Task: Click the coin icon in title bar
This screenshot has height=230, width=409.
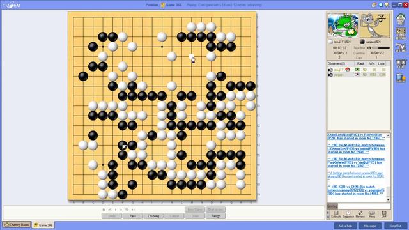Action: pyautogui.click(x=374, y=4)
